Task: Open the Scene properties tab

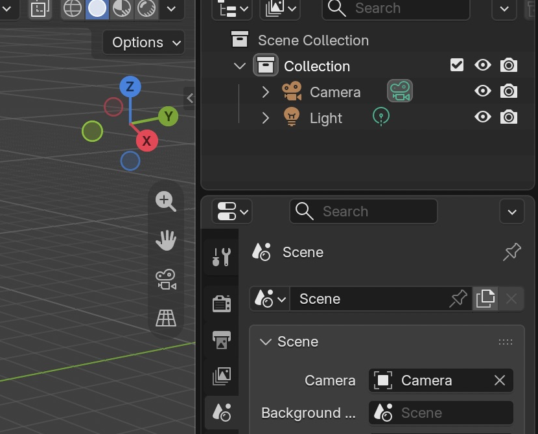Action: pos(221,413)
